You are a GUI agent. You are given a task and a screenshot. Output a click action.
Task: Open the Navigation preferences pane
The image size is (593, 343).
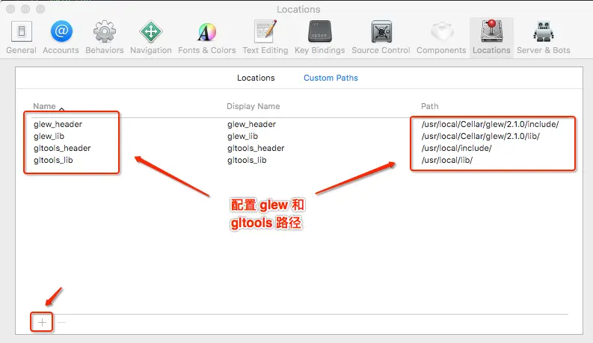(150, 37)
